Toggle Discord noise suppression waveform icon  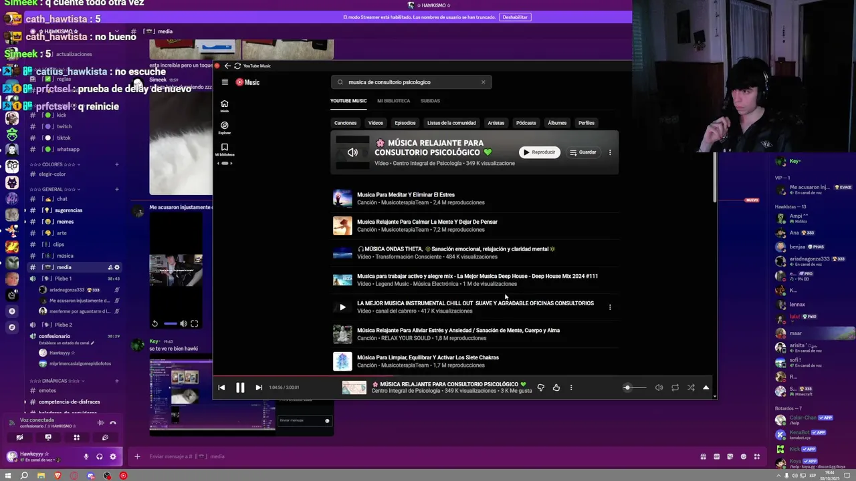[101, 423]
